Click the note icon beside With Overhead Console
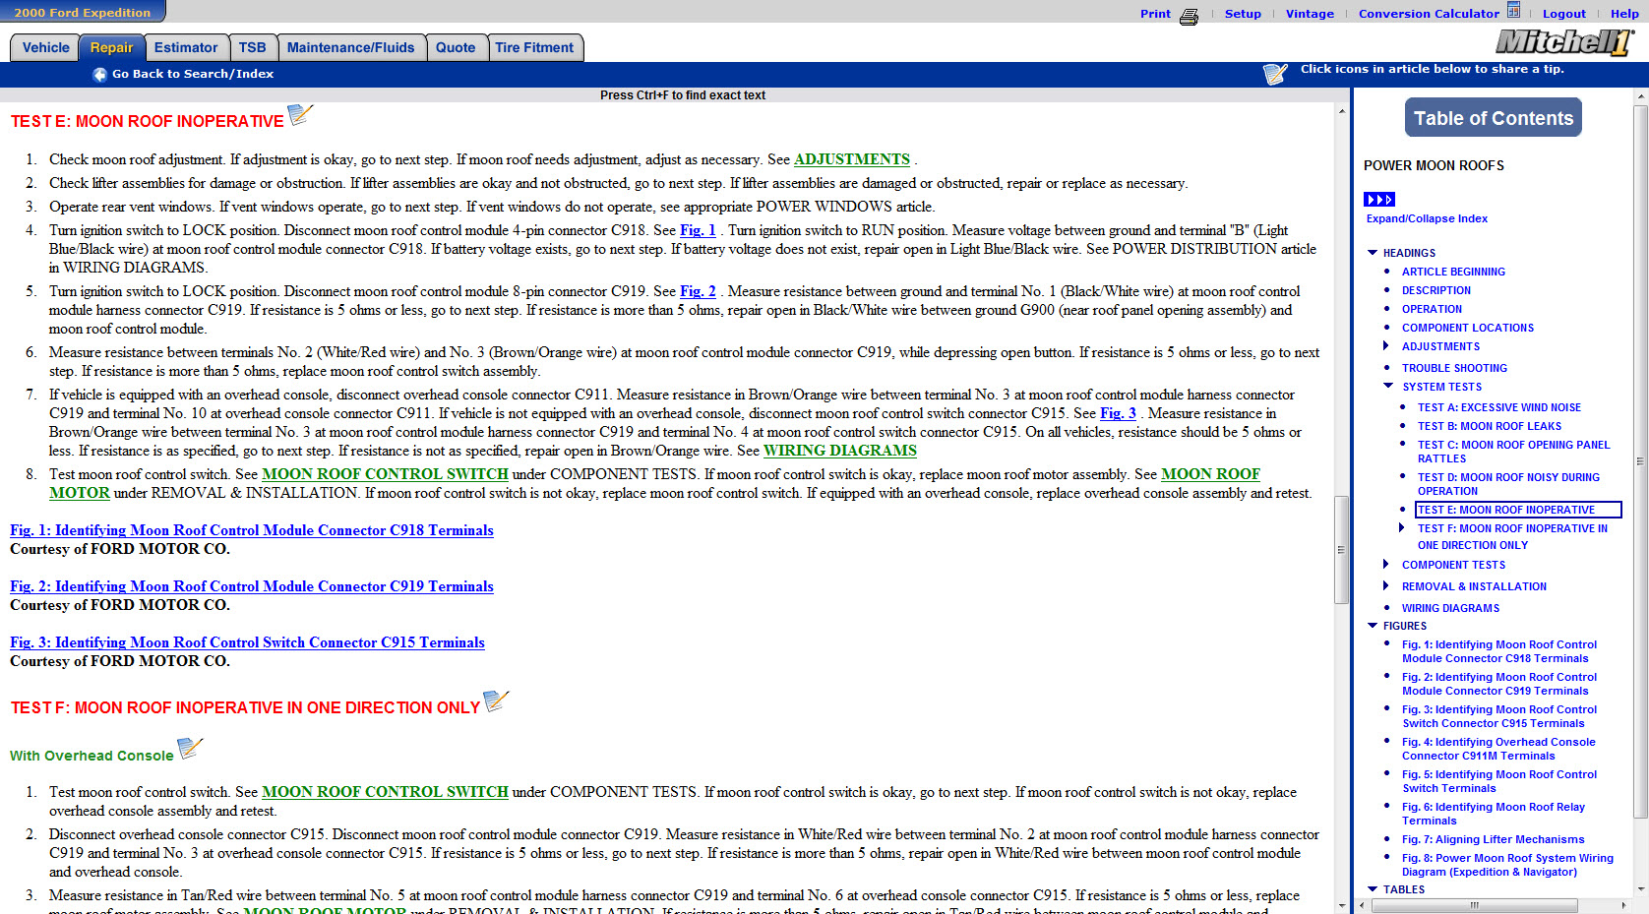This screenshot has height=914, width=1649. (x=190, y=749)
